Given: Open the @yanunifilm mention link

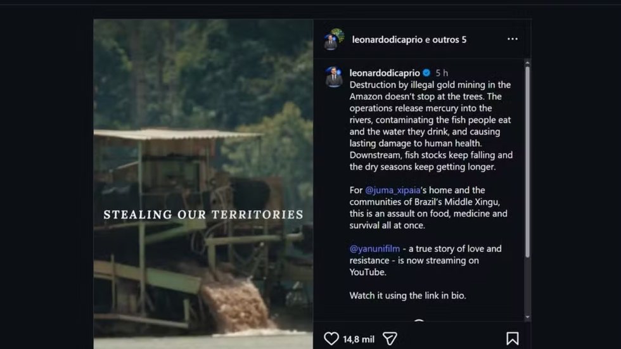Looking at the screenshot, I should click(x=375, y=249).
